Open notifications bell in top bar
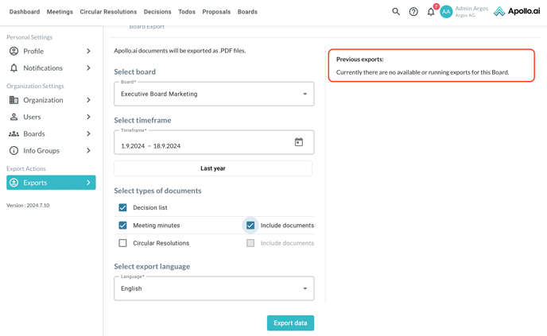Viewport: 547px width, 336px height. pos(431,12)
